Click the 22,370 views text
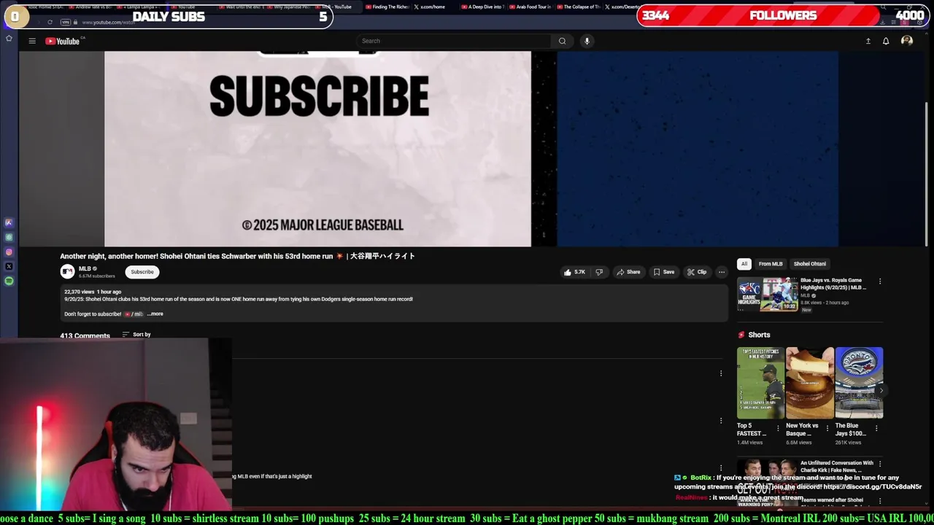This screenshot has width=934, height=525. [79, 292]
